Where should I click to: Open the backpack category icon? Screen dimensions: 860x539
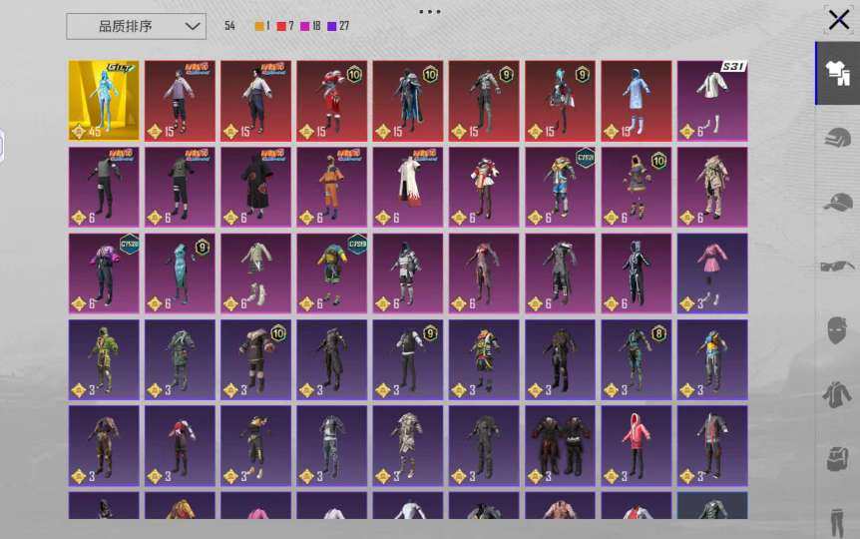837,459
